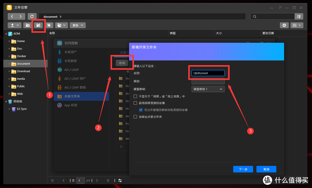The image size is (312, 188).
Task: Uncheck 仅允许管理员群组存取资源回收桶
Action: click(141, 110)
